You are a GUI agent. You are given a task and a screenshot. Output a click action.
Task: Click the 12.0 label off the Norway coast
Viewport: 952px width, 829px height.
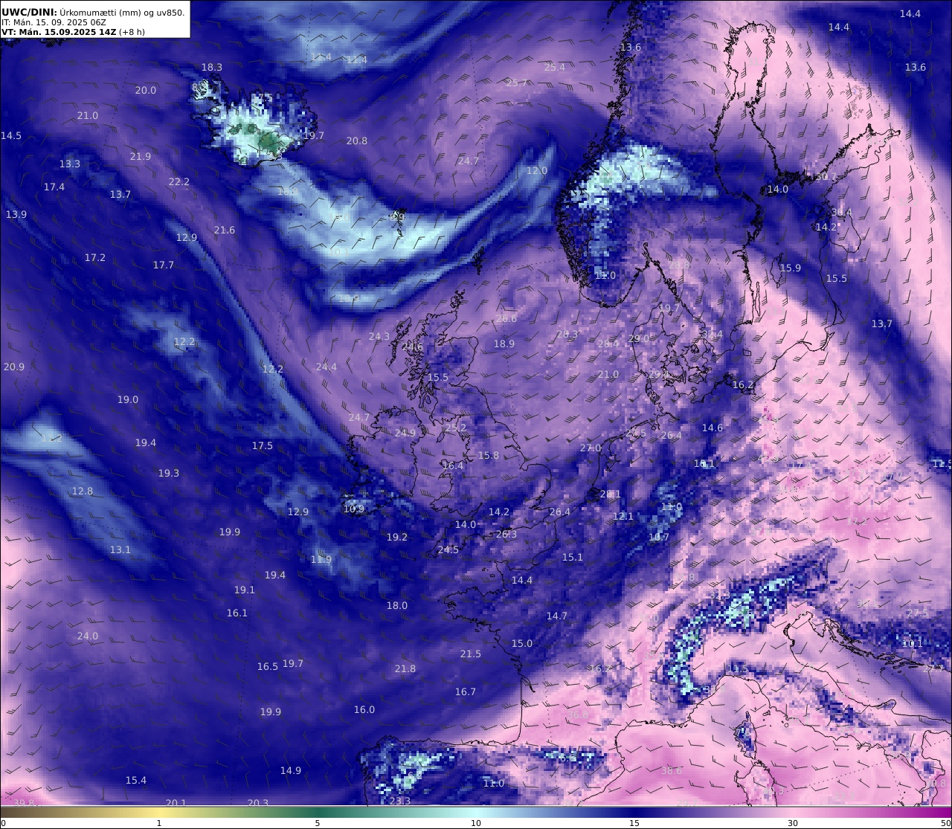(537, 170)
